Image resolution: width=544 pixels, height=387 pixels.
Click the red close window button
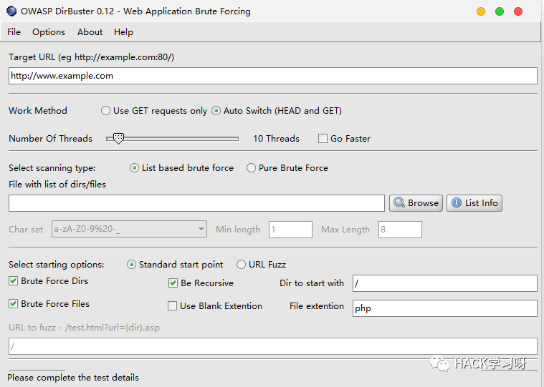coord(518,11)
